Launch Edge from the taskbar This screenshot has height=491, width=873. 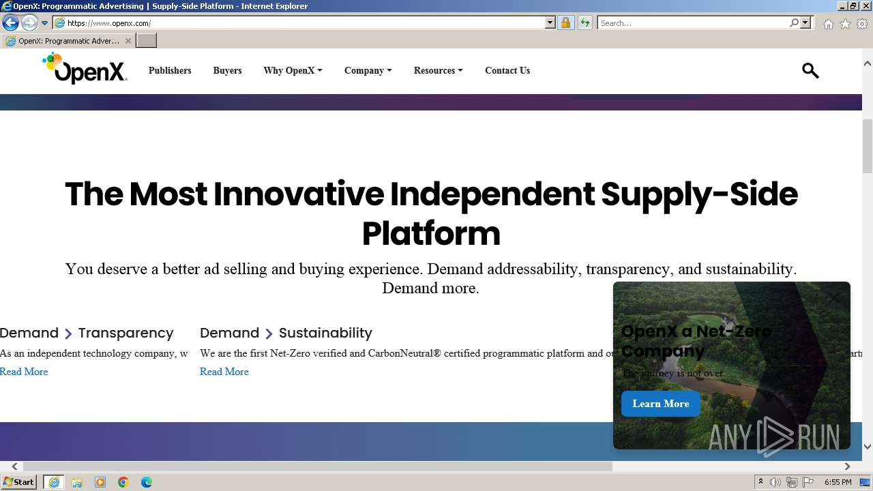pos(147,482)
